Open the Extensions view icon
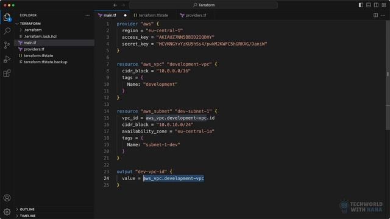The image size is (390, 219). (x=7, y=73)
